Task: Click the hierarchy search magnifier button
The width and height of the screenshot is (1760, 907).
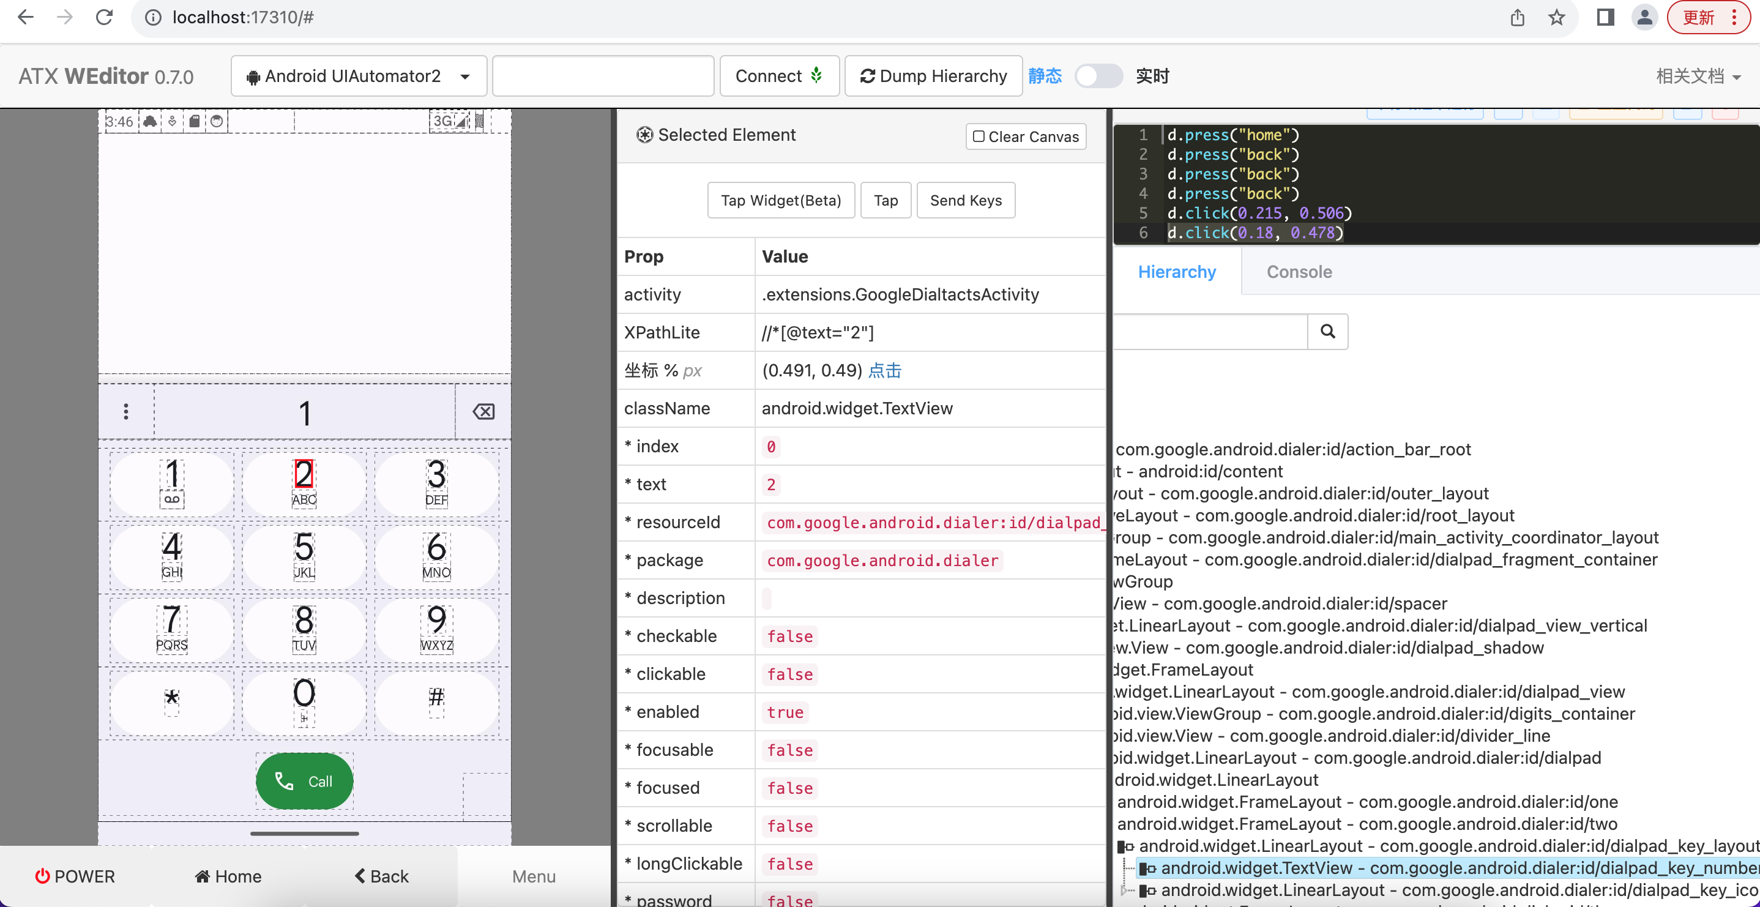Action: (1327, 332)
